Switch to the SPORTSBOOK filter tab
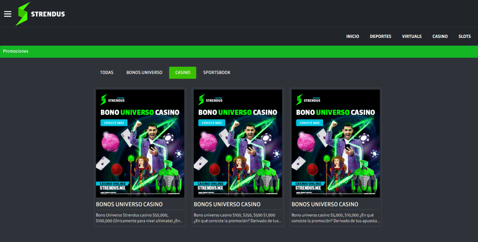 [x=217, y=72]
